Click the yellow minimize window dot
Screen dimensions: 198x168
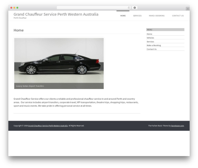[14, 8]
